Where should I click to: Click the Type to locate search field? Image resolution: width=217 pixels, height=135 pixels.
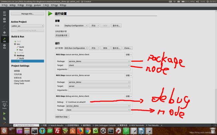click(x=26, y=125)
